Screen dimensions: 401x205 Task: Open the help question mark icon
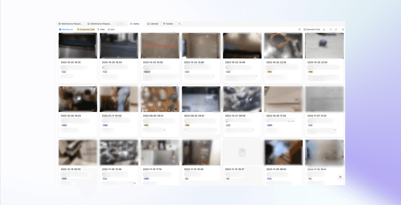coord(340,177)
